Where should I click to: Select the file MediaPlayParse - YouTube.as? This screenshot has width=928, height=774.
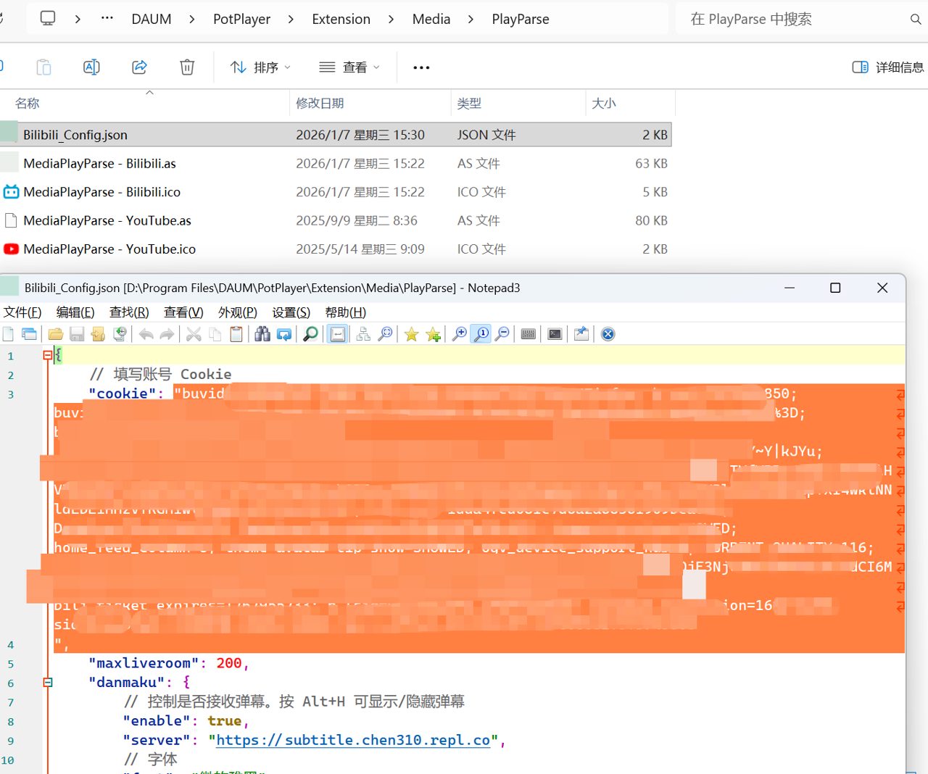coord(336,220)
